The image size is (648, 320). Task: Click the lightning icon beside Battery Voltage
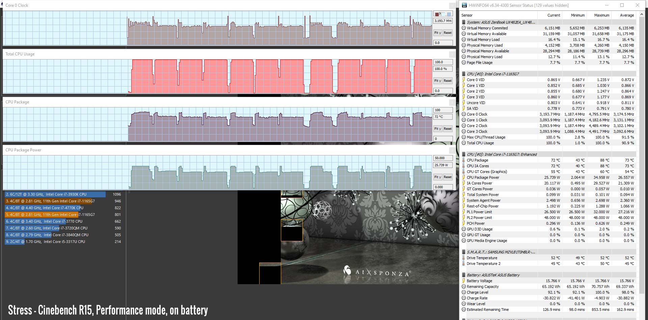click(x=464, y=281)
